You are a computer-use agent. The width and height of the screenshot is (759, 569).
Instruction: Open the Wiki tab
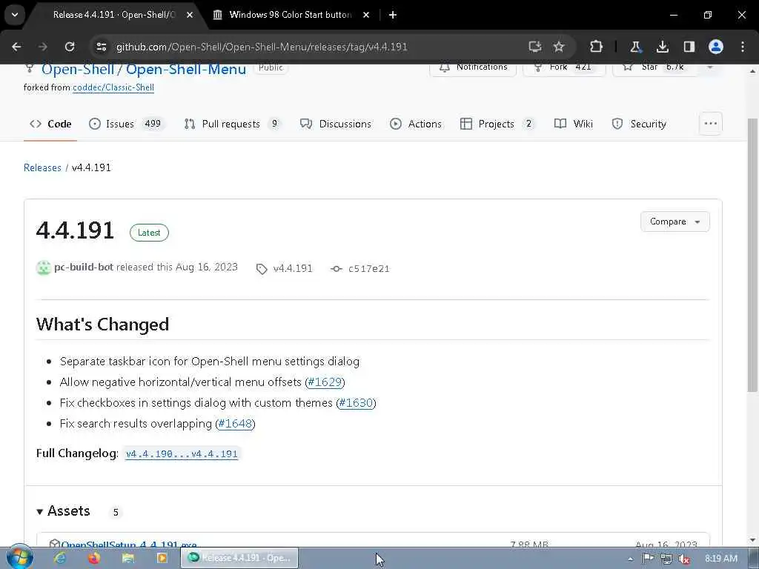click(574, 124)
